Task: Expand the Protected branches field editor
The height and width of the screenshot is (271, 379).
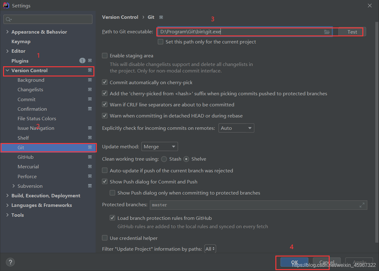Action: pyautogui.click(x=362, y=205)
